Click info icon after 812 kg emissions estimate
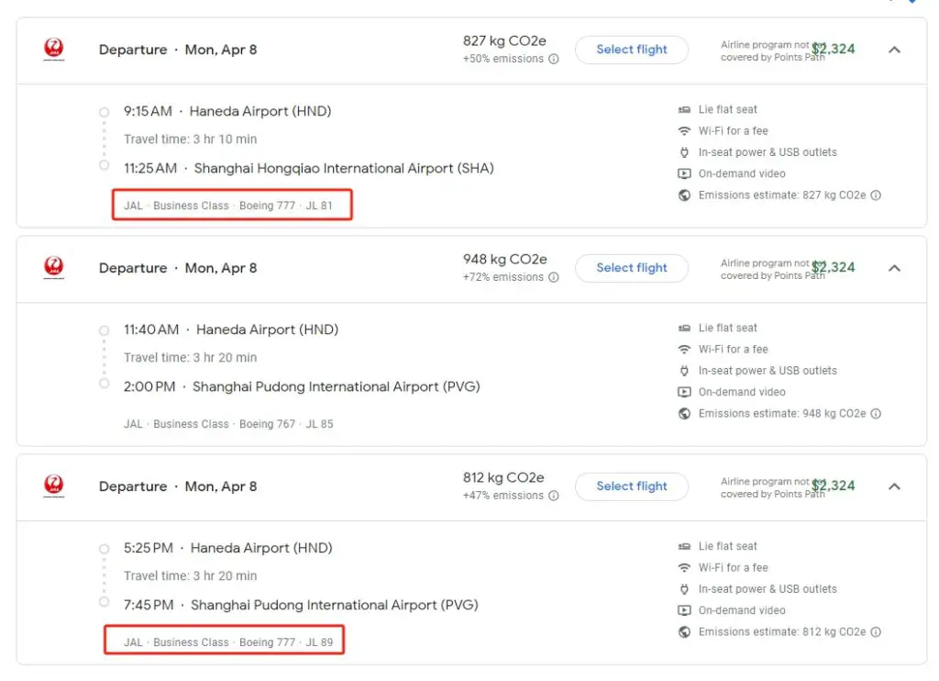This screenshot has height=681, width=939. (x=876, y=632)
